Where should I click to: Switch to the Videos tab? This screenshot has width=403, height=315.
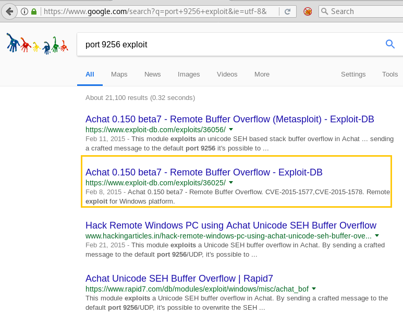tap(227, 74)
